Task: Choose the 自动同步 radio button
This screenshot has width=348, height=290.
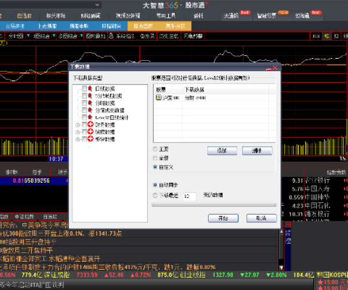Action: (154, 185)
